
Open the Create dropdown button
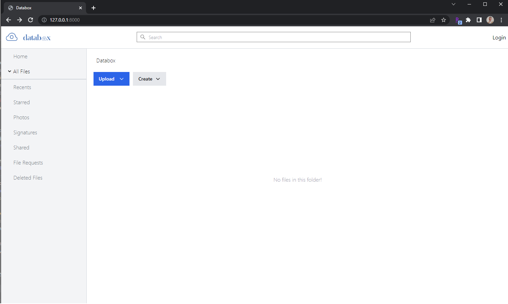149,79
